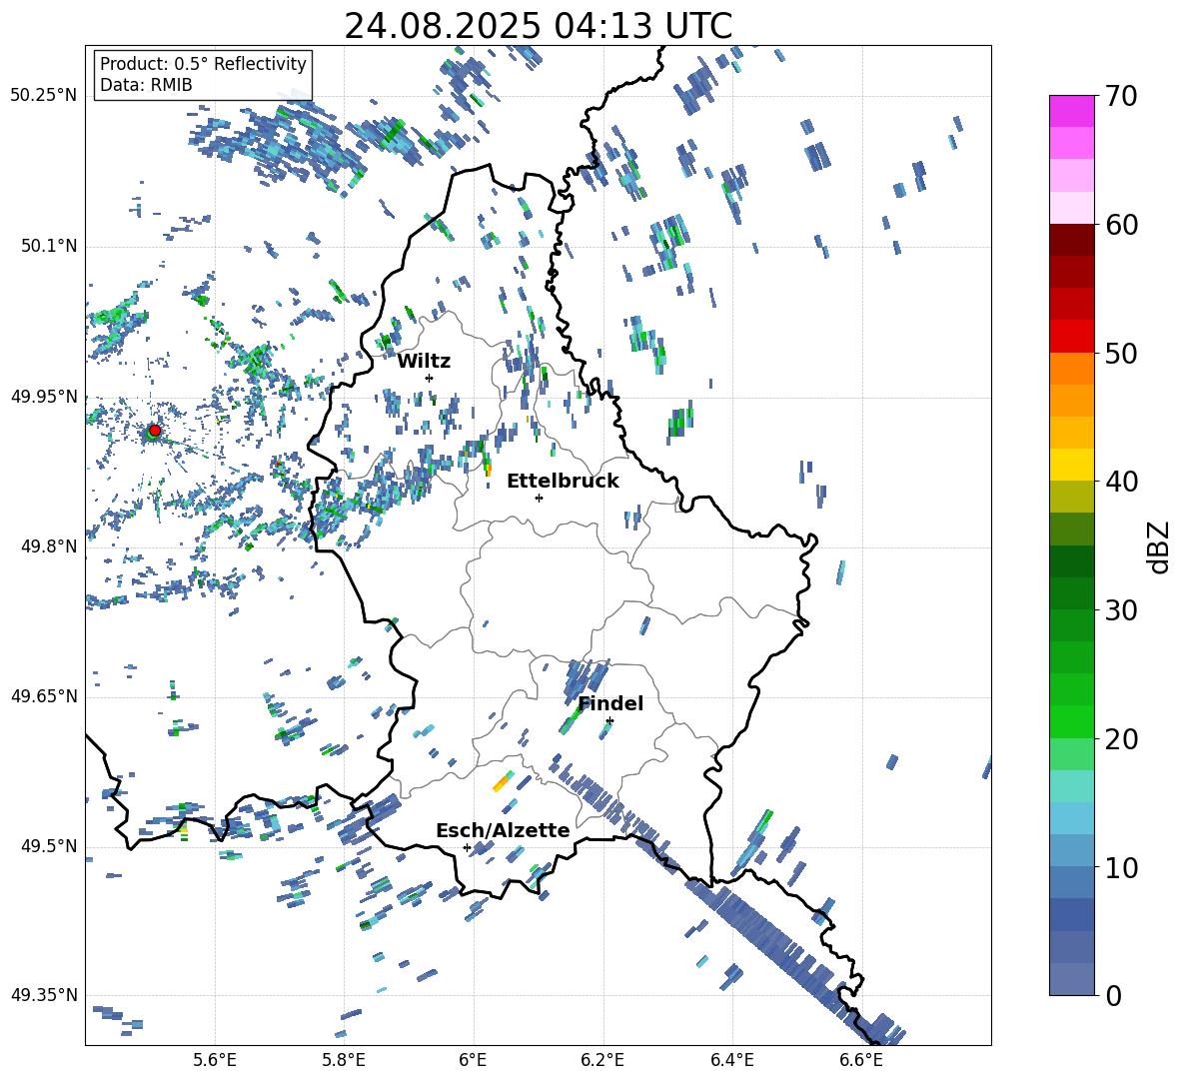Click the colorbar tick label 10
Screen dimensions: 1183x1080
click(x=1121, y=867)
